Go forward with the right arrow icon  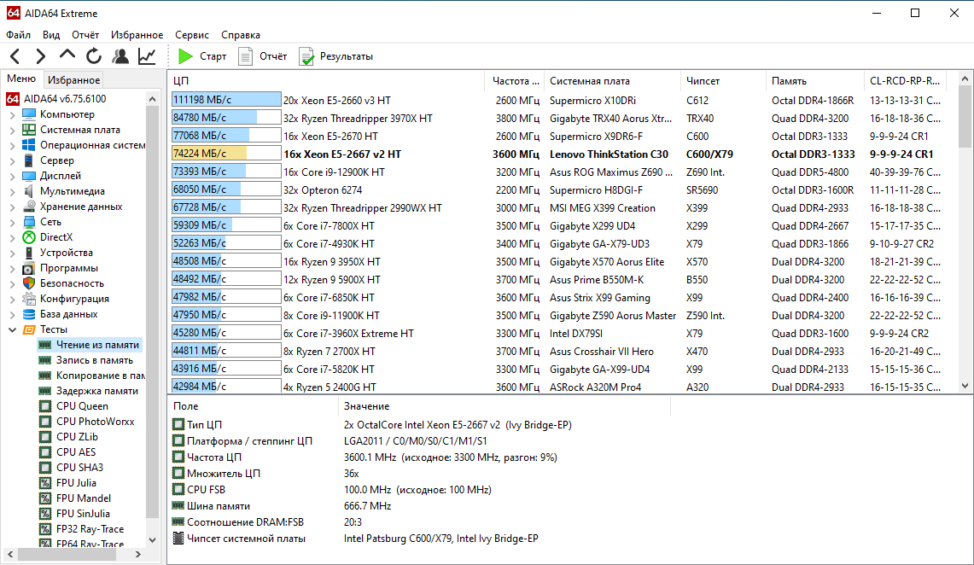coord(40,56)
